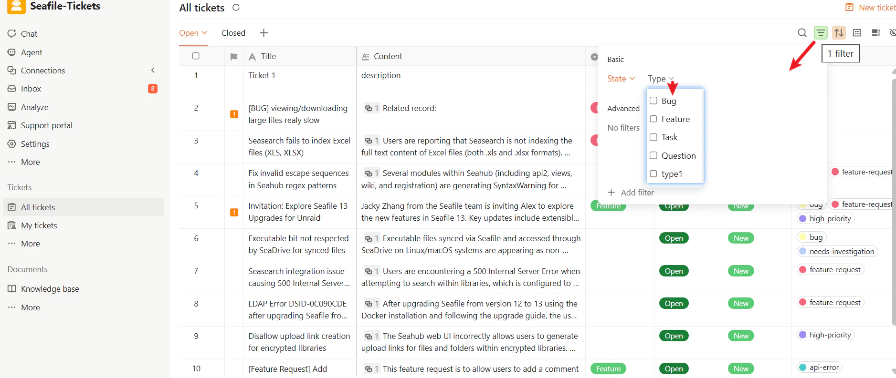Open the Ticket 1 title

[x=262, y=75]
